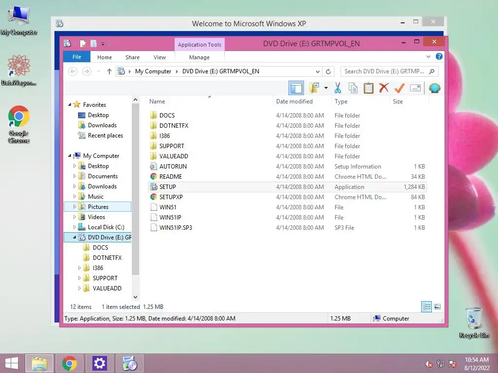Click DVD Drive (E:) GRTMPVOL_EN breadcrumb
Screen dimensions: 498x373
[221, 71]
